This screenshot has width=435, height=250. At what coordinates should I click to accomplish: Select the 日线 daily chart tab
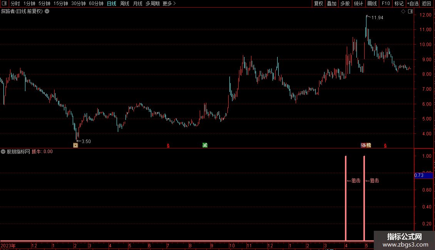(112, 3)
